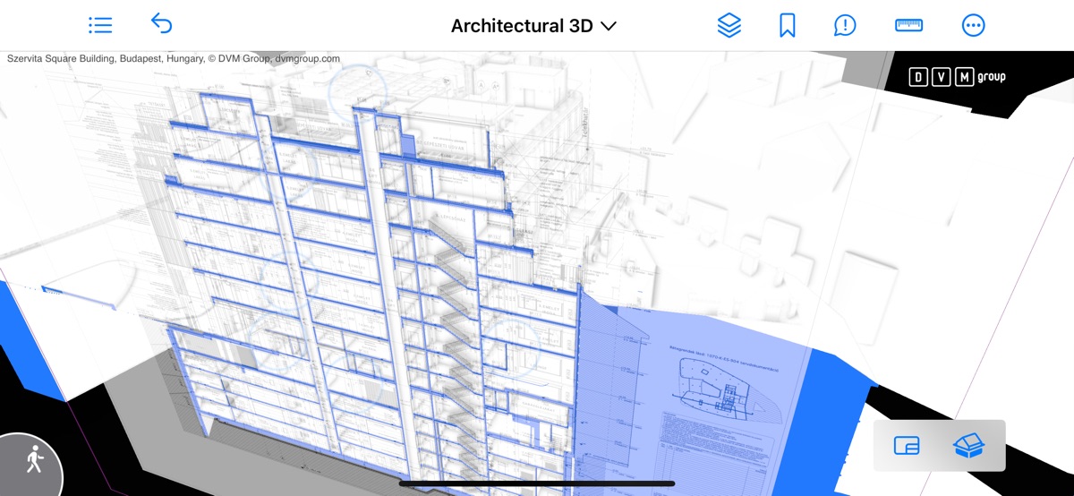Activate the ruler measure tool

[908, 25]
